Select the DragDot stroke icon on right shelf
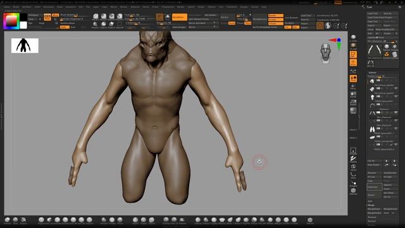 [353, 183]
